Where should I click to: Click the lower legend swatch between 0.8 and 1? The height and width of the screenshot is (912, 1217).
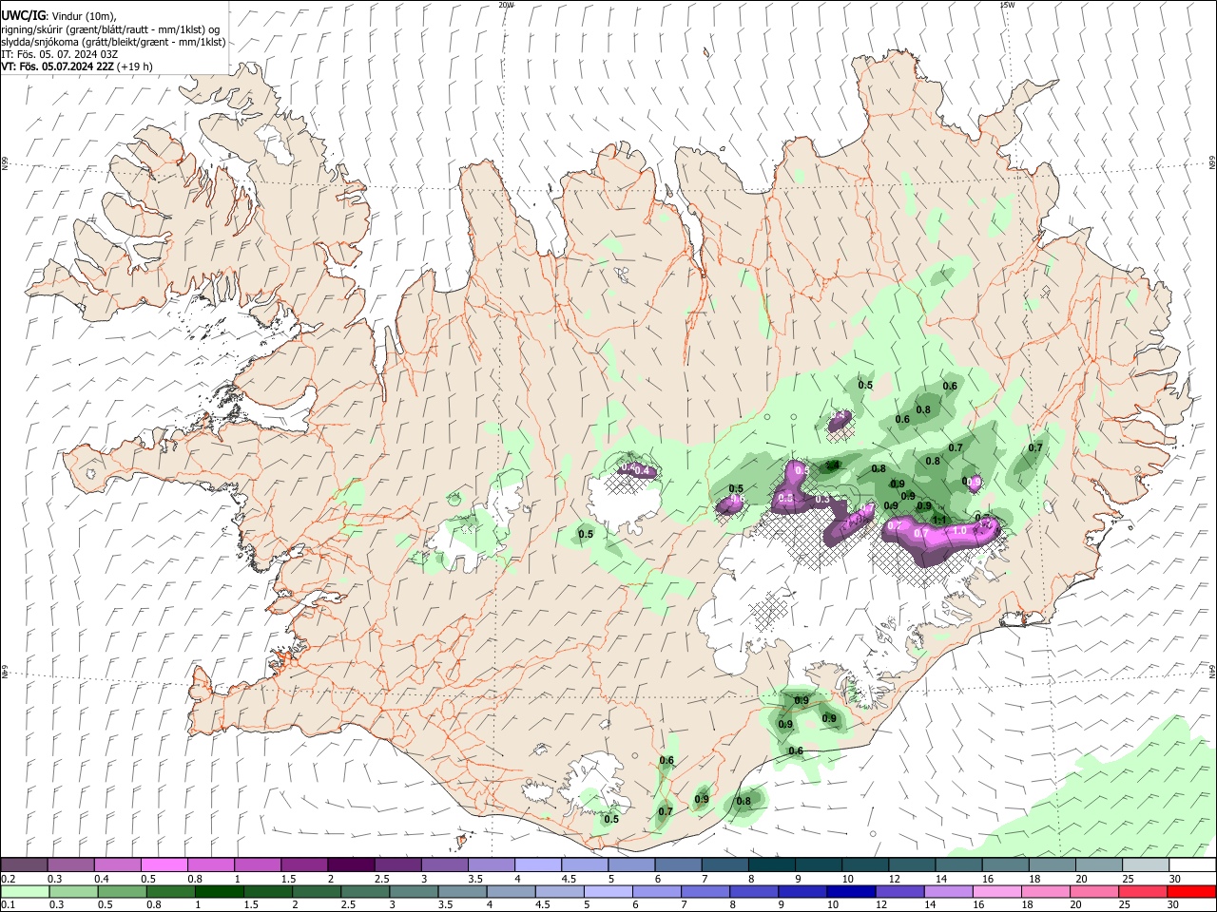tap(170, 891)
